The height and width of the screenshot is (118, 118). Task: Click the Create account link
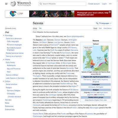pos(94,4)
